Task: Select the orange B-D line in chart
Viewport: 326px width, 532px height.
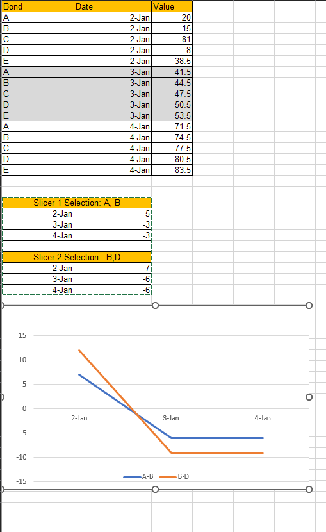Action: 217,453
